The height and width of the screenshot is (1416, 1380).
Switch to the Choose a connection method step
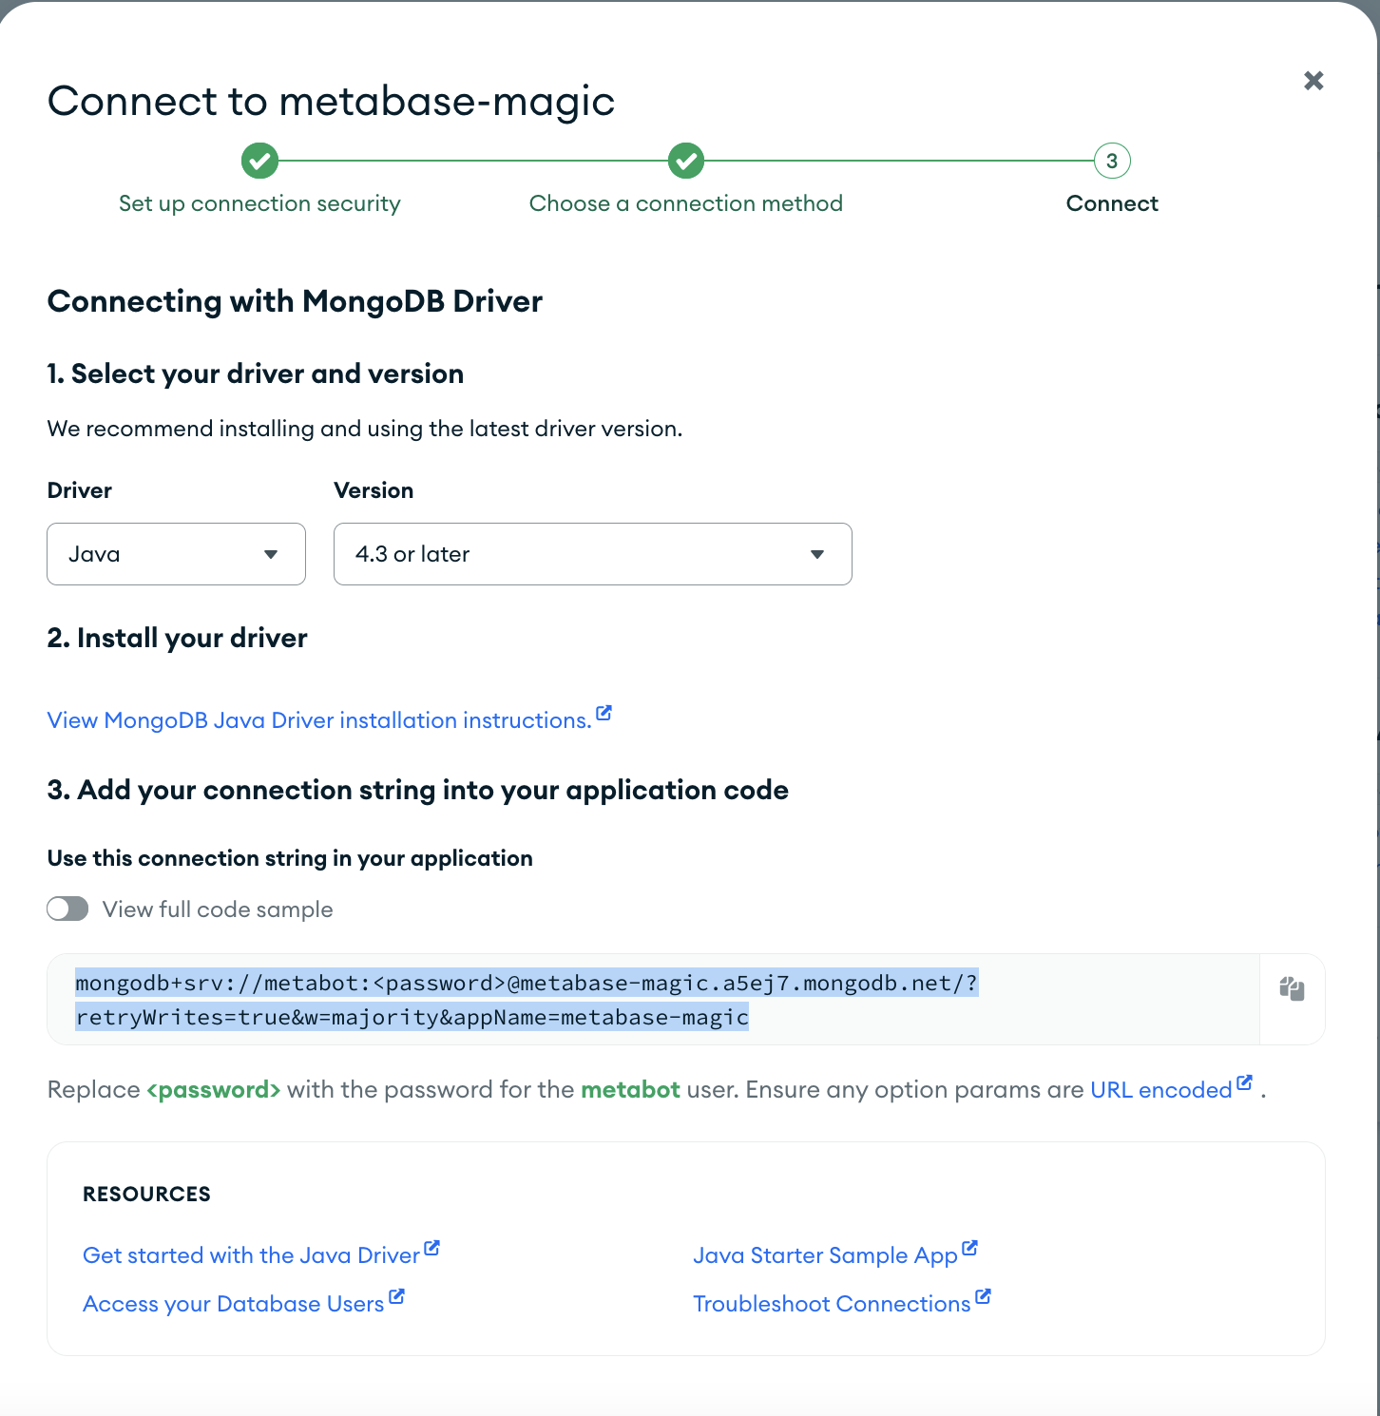(x=685, y=202)
